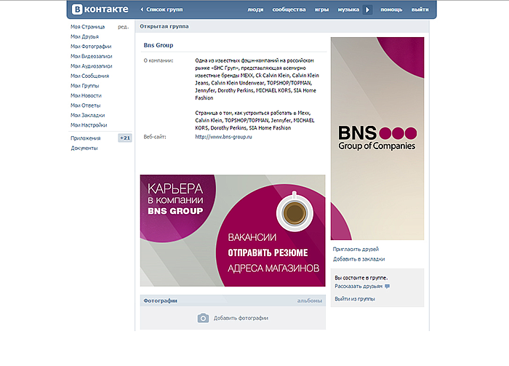The height and width of the screenshot is (366, 509).
Task: Click ВАКАНСИИ on the banner
Action: (x=252, y=237)
